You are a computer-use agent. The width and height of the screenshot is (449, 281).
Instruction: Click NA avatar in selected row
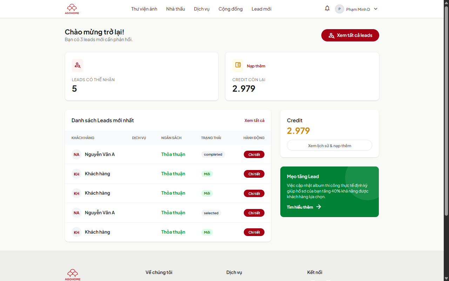(76, 213)
